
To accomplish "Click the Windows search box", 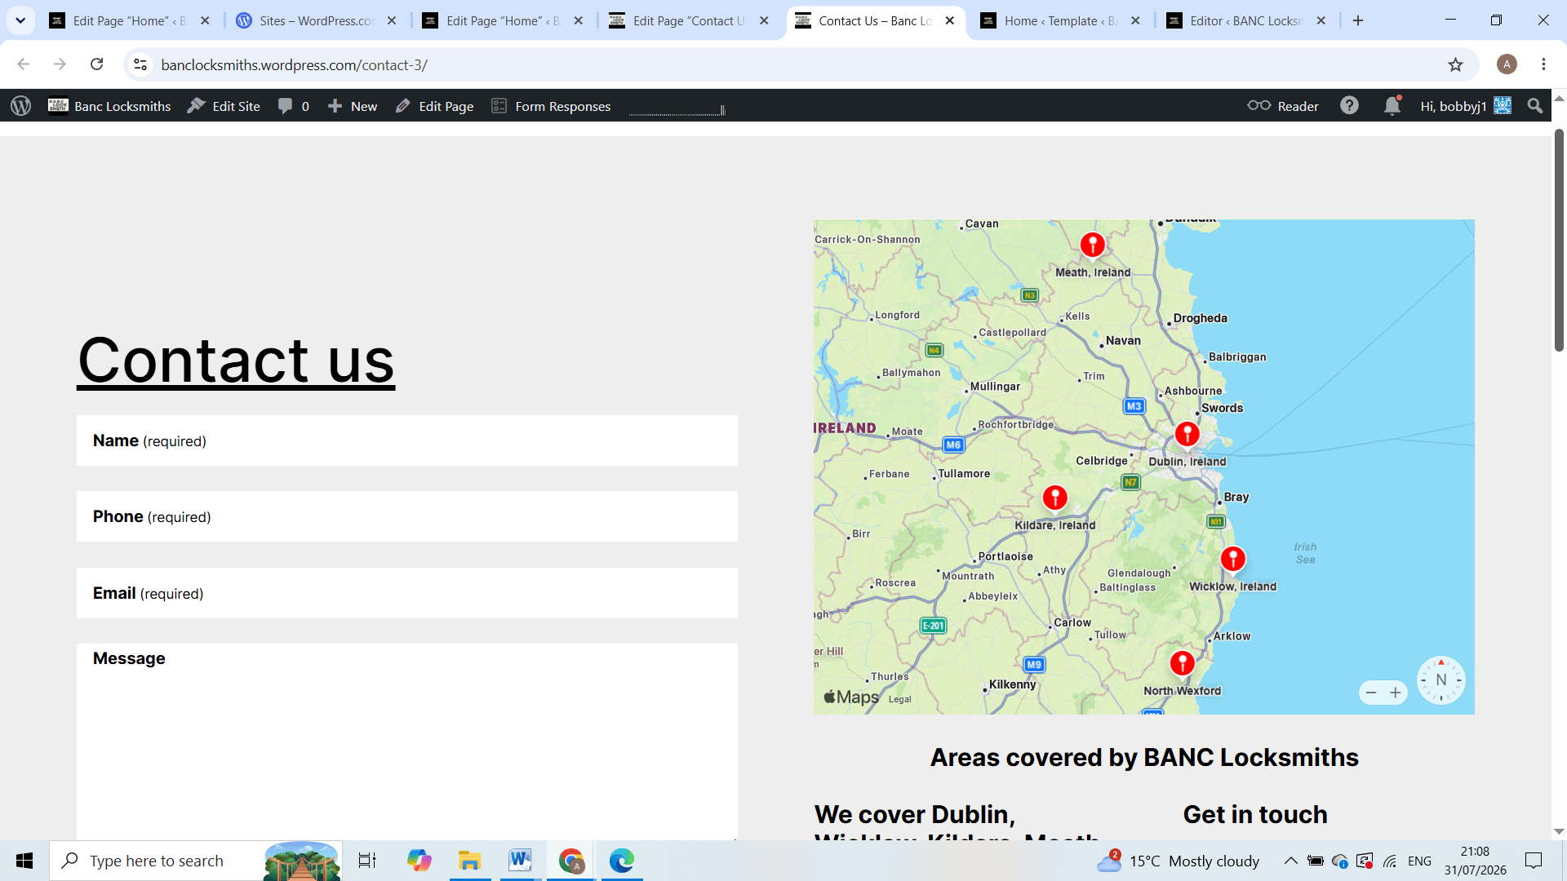I will 196,861.
